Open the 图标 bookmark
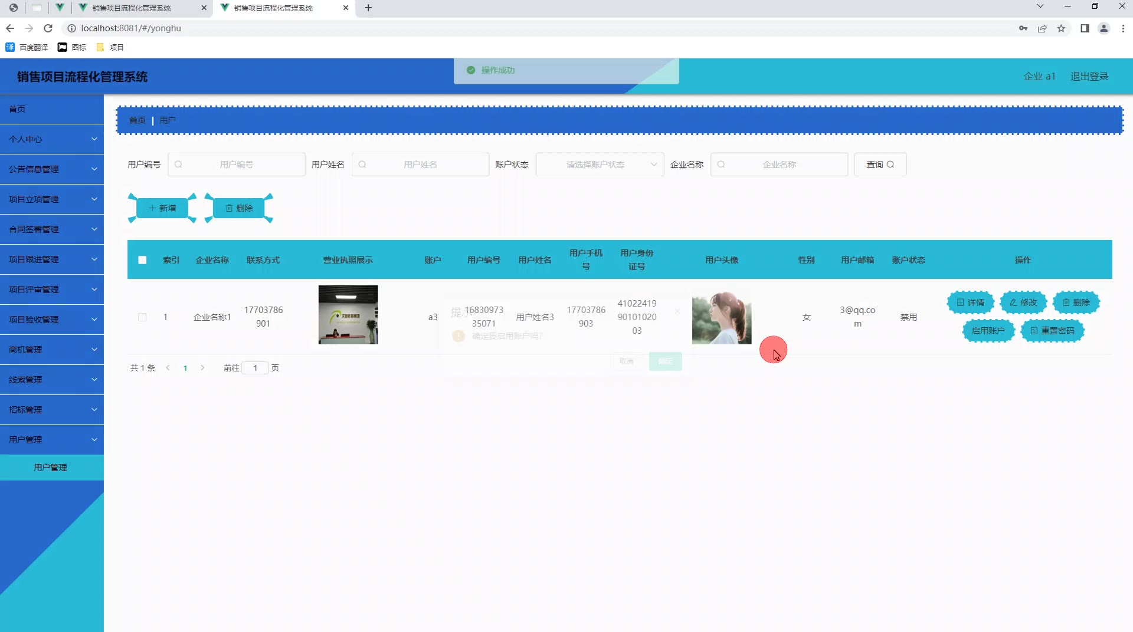Viewport: 1133px width, 632px height. tap(72, 47)
